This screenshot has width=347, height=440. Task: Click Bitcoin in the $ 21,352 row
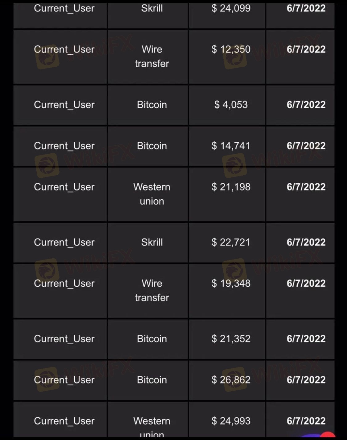pos(152,339)
